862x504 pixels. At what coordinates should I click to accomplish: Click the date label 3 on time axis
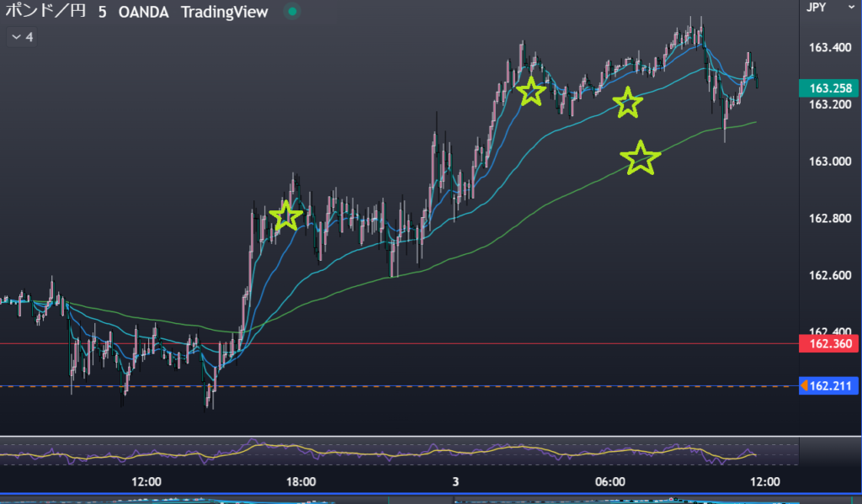coord(455,482)
